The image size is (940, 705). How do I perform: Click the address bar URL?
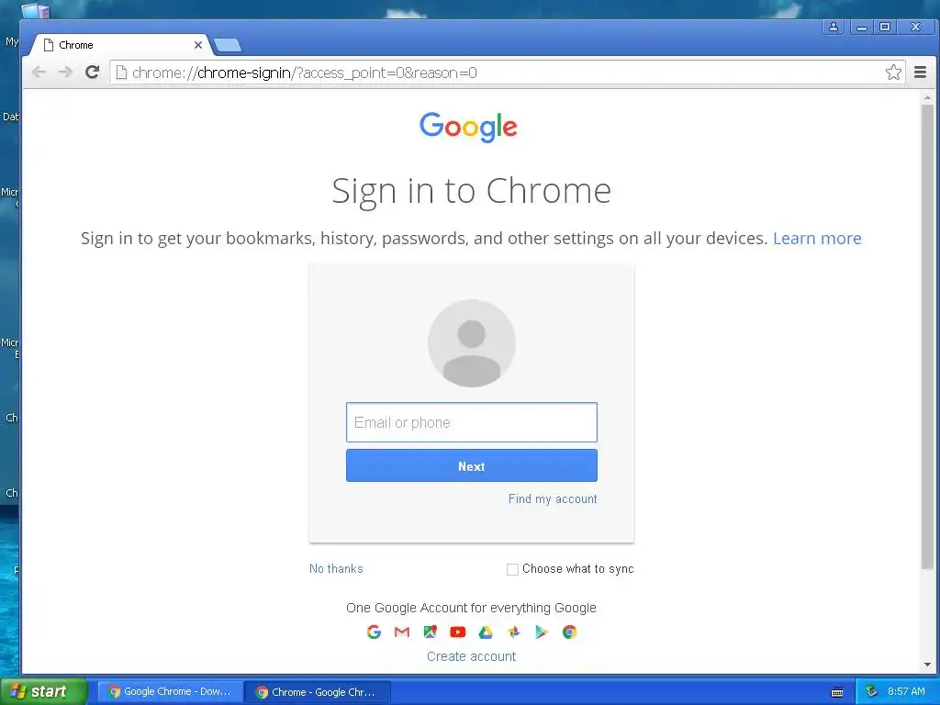click(305, 73)
